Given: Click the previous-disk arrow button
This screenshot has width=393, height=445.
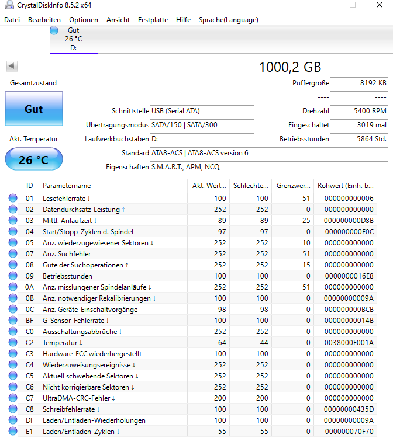Looking at the screenshot, I should tap(12, 66).
